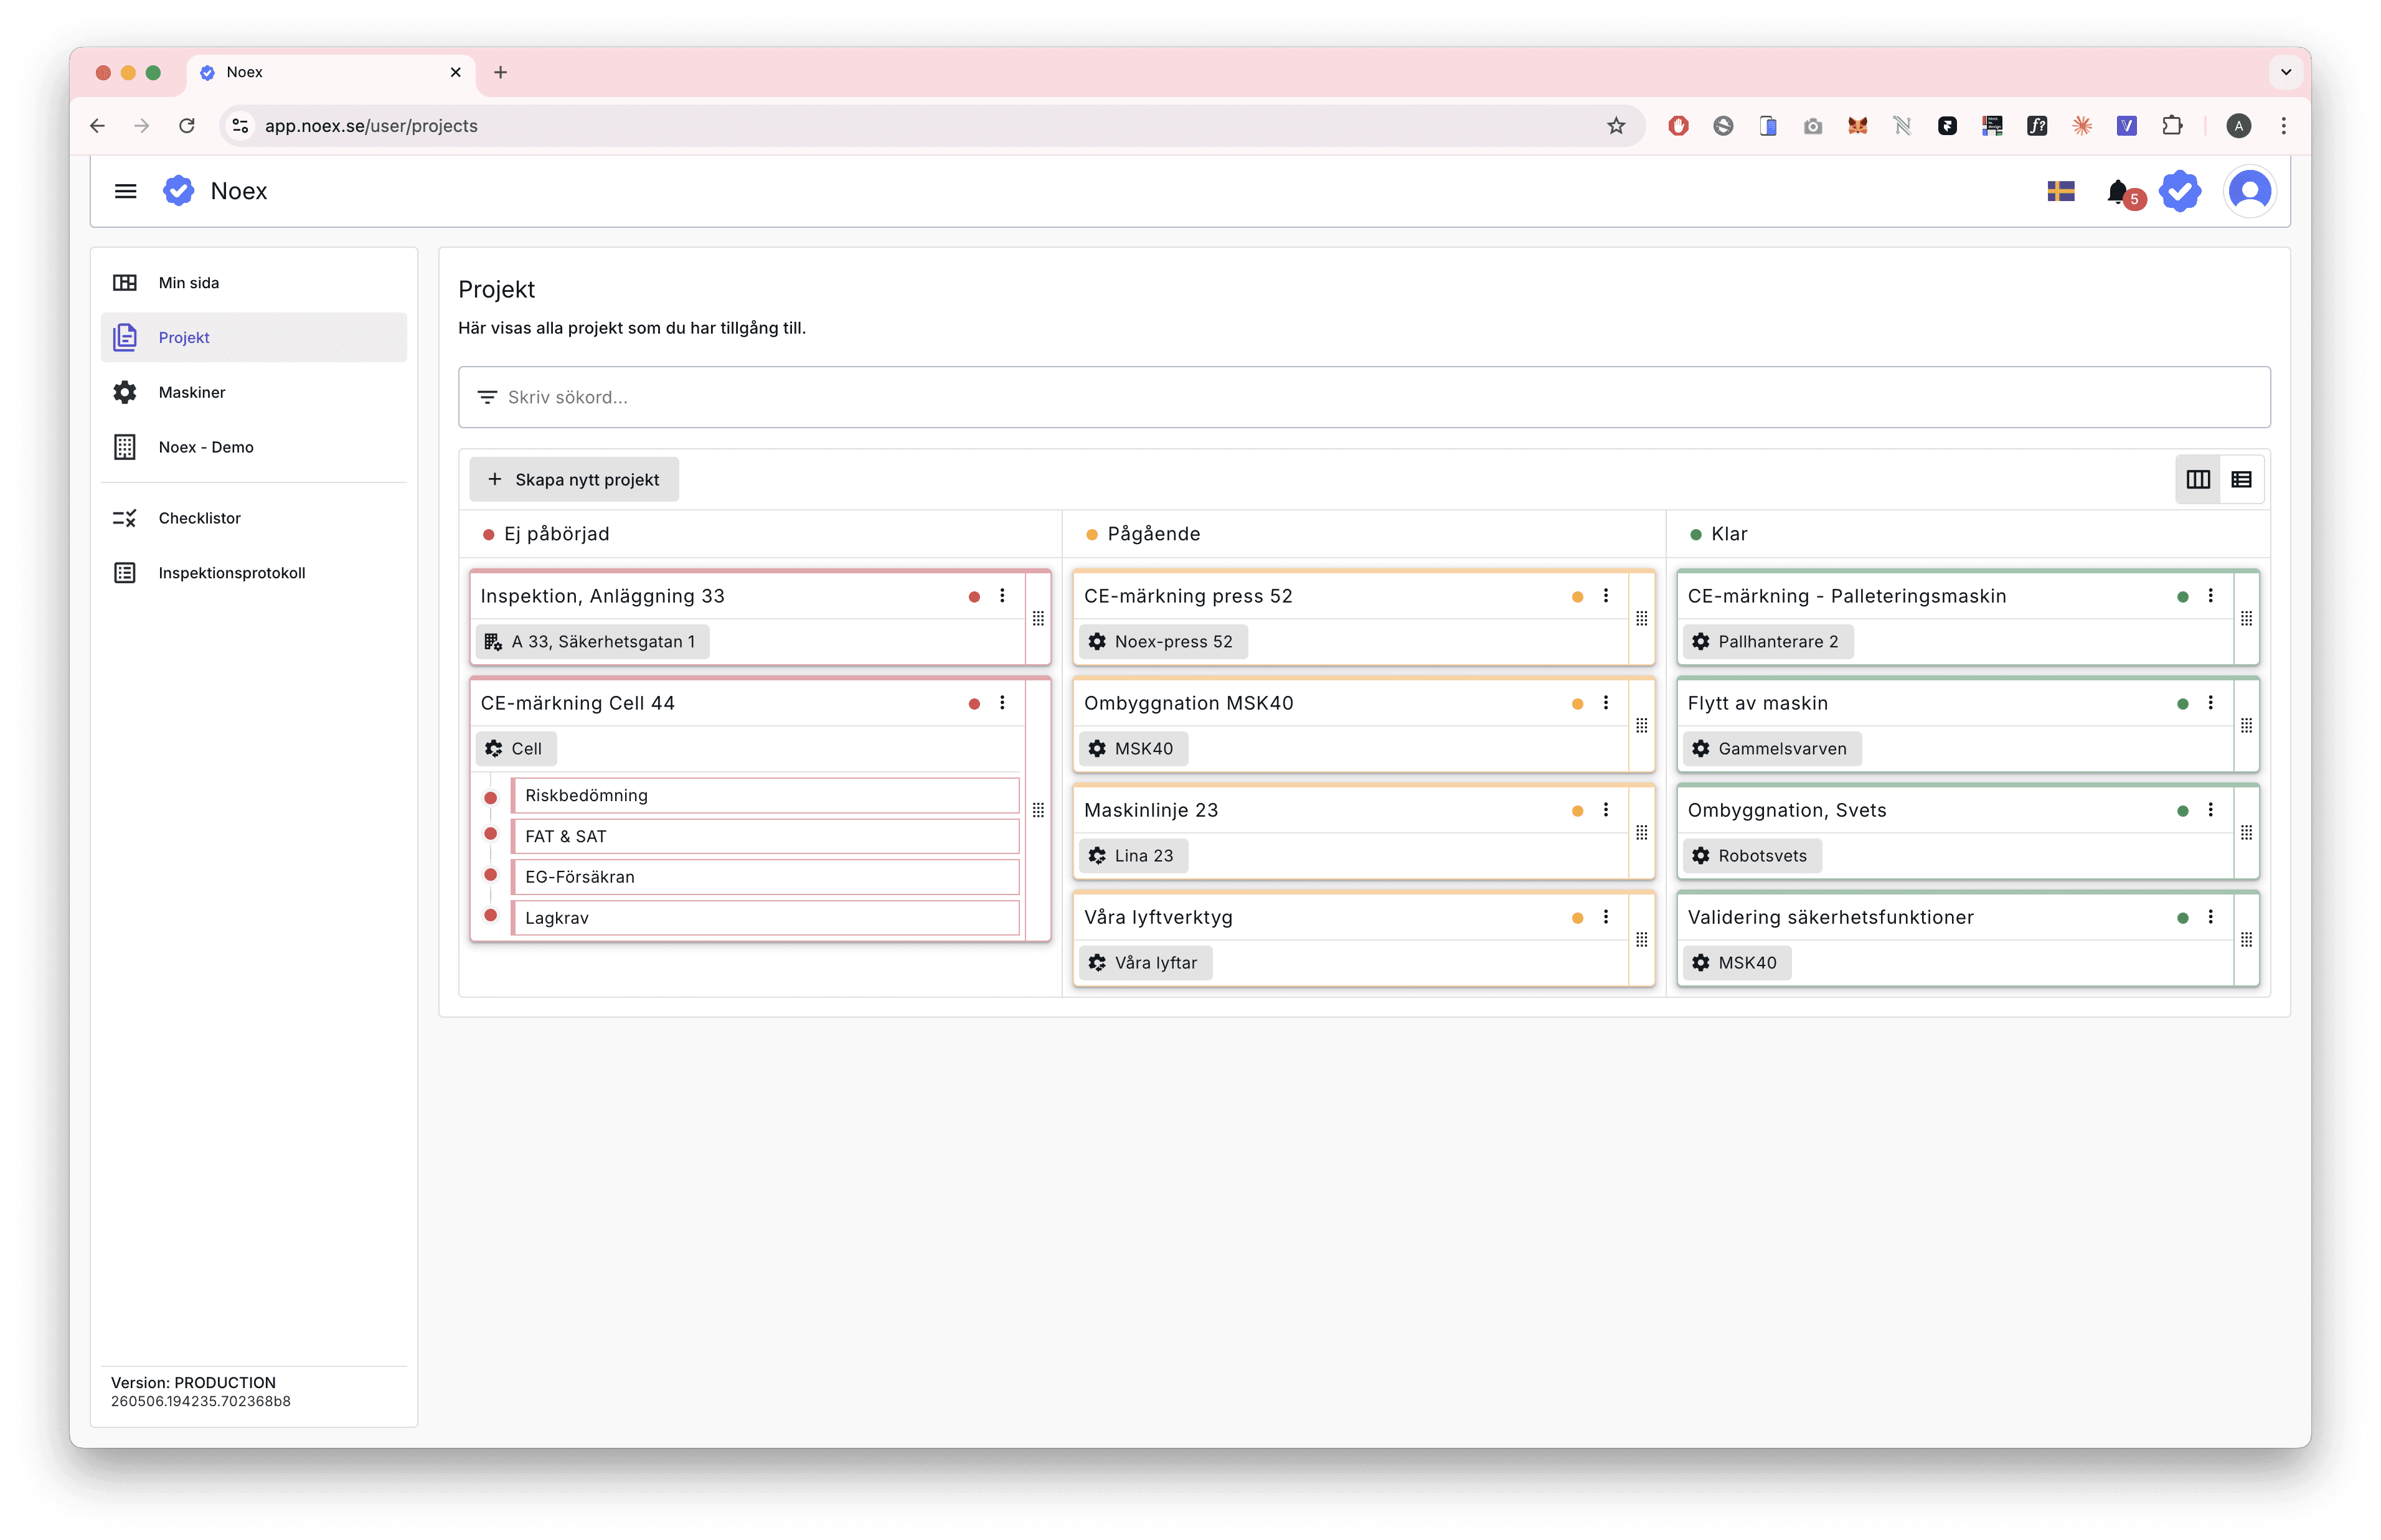Open options menu for Ombyggnation MSK40
Screen dimensions: 2381x1540
(1606, 703)
